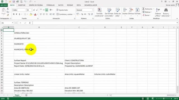The height and width of the screenshot is (100, 179).
Task: Click the Cut scissors icon
Action: tap(8, 9)
